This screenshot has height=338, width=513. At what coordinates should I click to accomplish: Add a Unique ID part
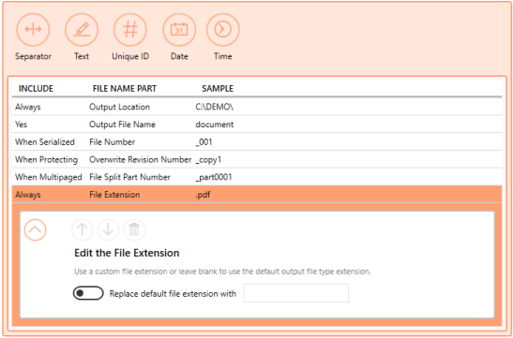(x=130, y=30)
